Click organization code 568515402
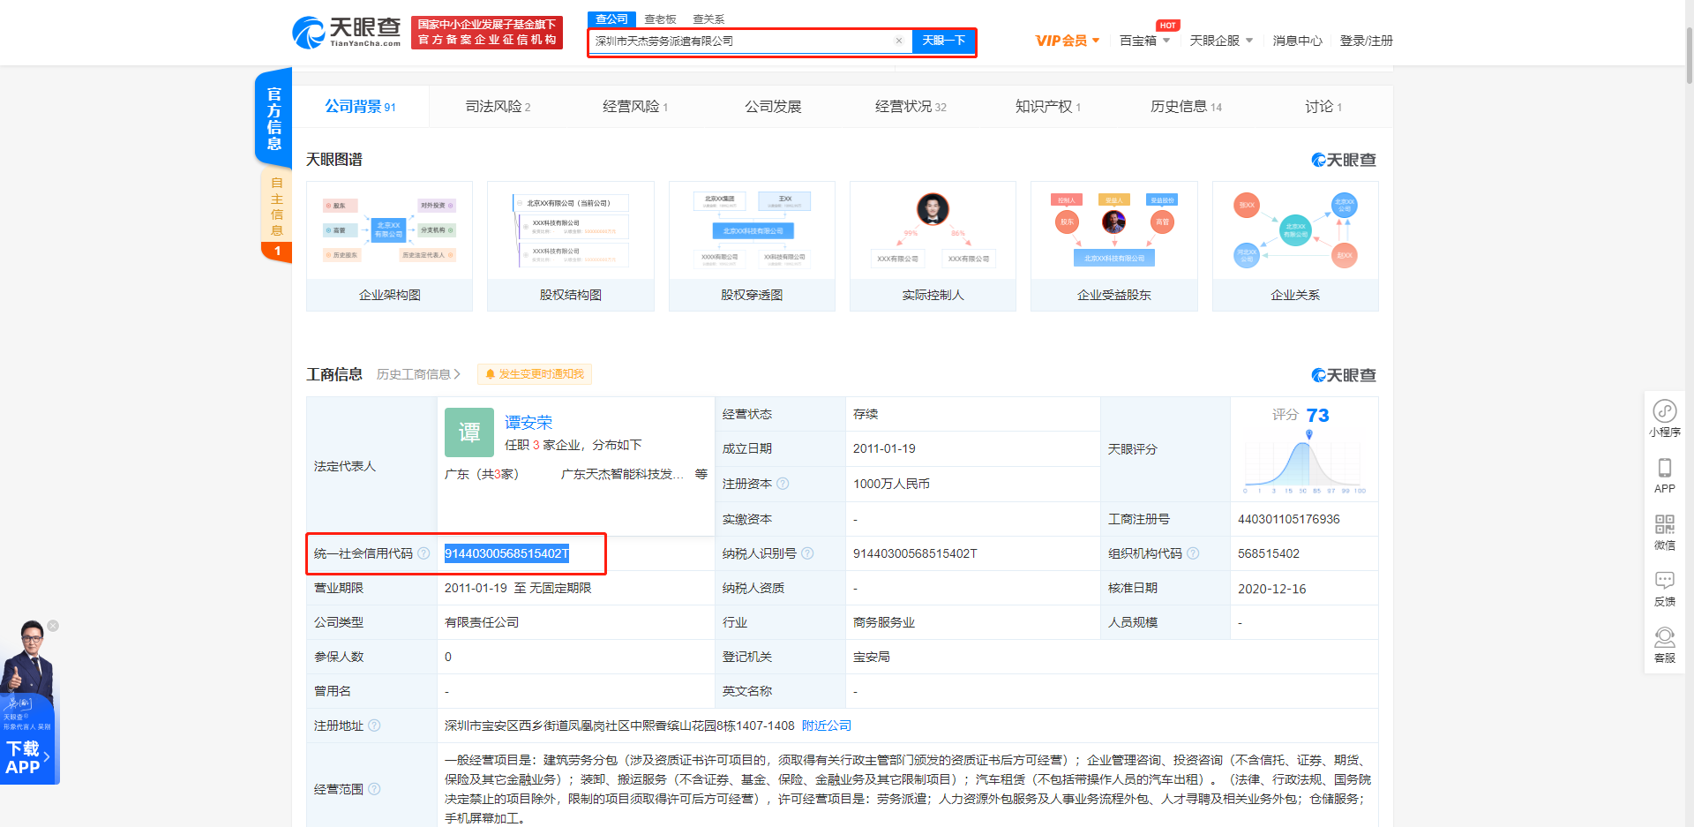 (x=1268, y=553)
